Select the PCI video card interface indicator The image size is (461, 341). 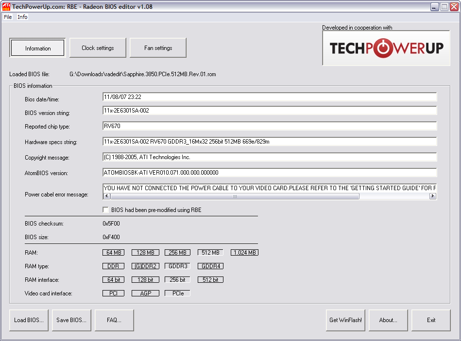pos(114,293)
